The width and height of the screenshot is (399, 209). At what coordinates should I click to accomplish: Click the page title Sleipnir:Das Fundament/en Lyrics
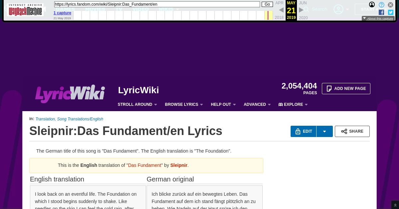pos(126,131)
